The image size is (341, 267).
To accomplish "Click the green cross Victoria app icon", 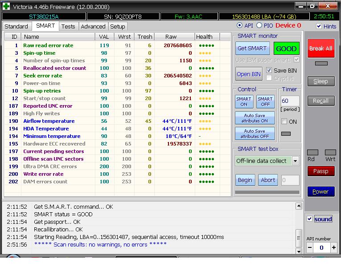I will click(x=6, y=6).
